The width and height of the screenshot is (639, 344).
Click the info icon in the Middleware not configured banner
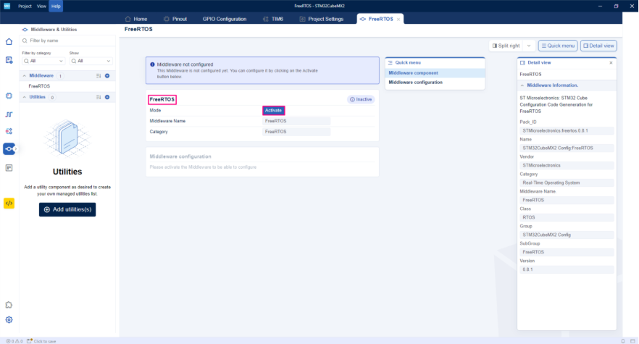point(152,64)
